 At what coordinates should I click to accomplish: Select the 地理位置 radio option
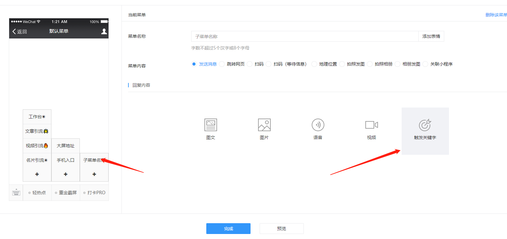[x=314, y=64]
